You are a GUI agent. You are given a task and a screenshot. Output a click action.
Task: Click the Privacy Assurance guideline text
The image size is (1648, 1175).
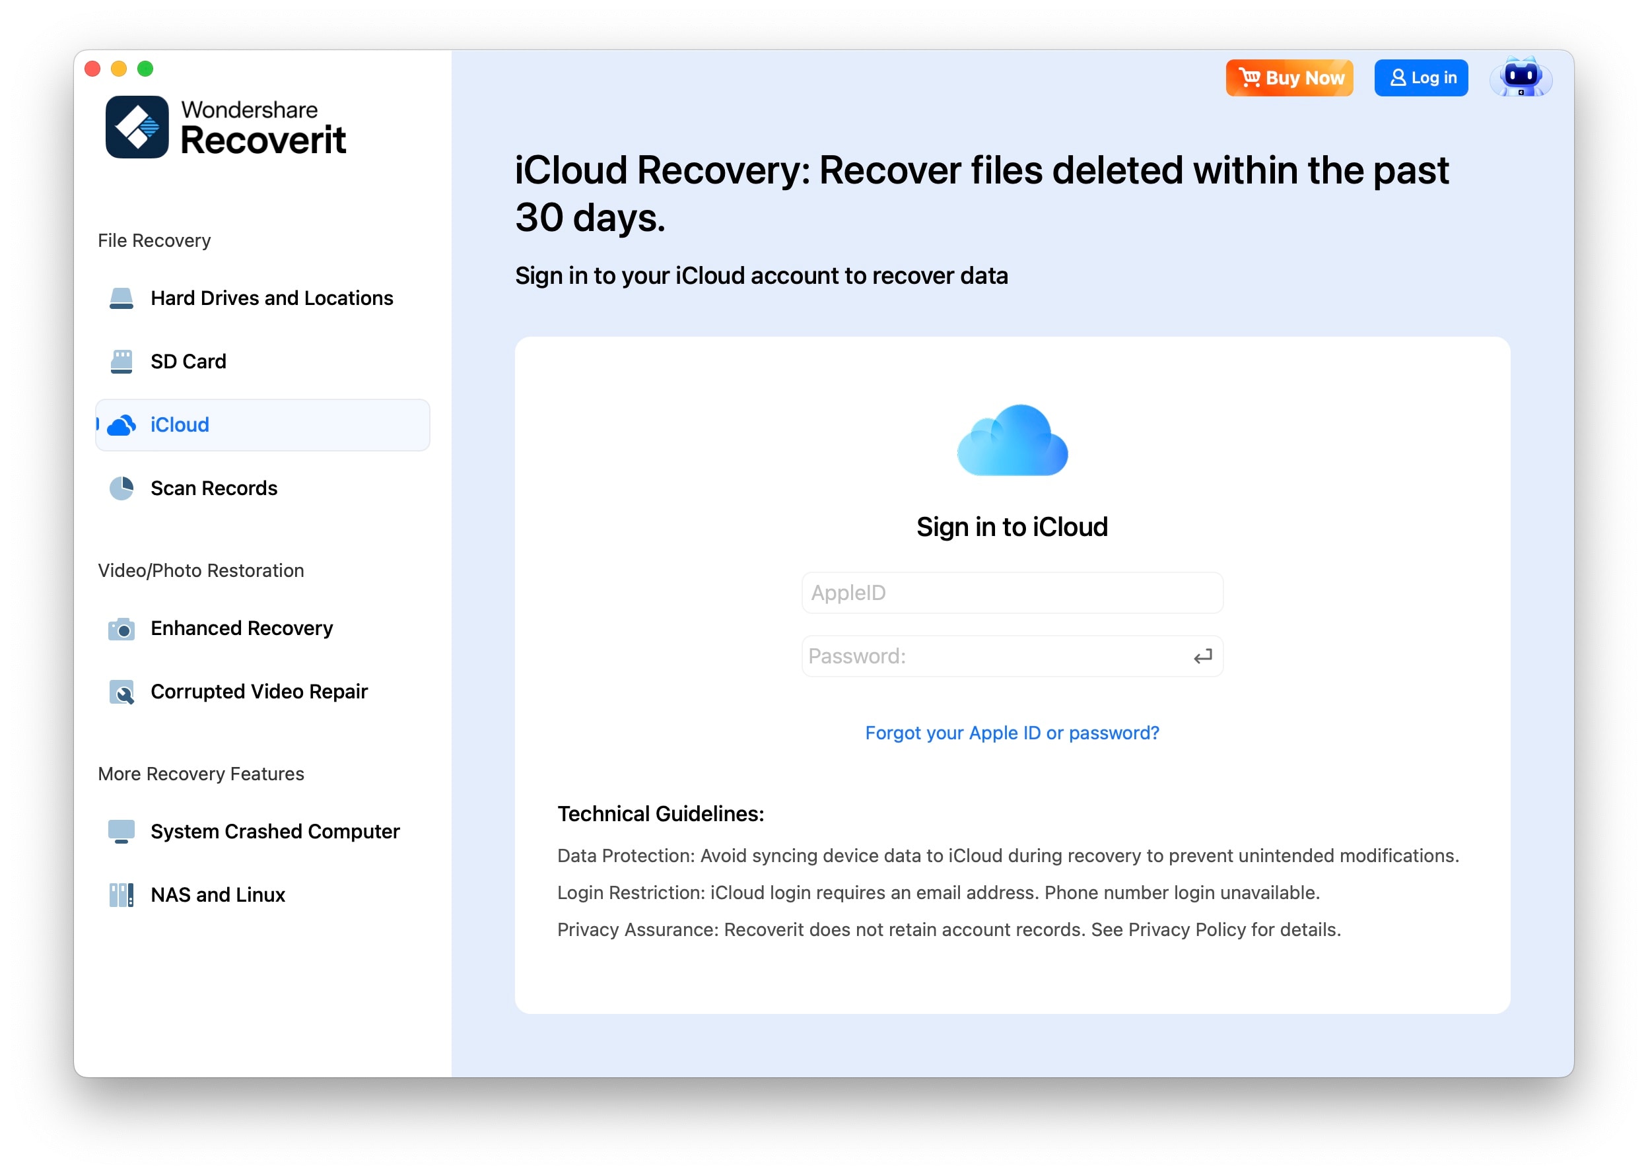coord(949,929)
